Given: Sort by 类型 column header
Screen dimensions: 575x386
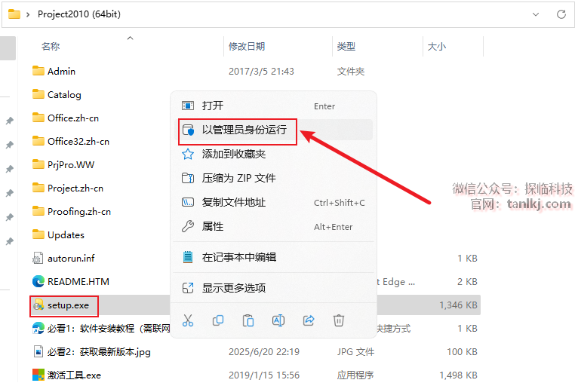Looking at the screenshot, I should tap(346, 47).
